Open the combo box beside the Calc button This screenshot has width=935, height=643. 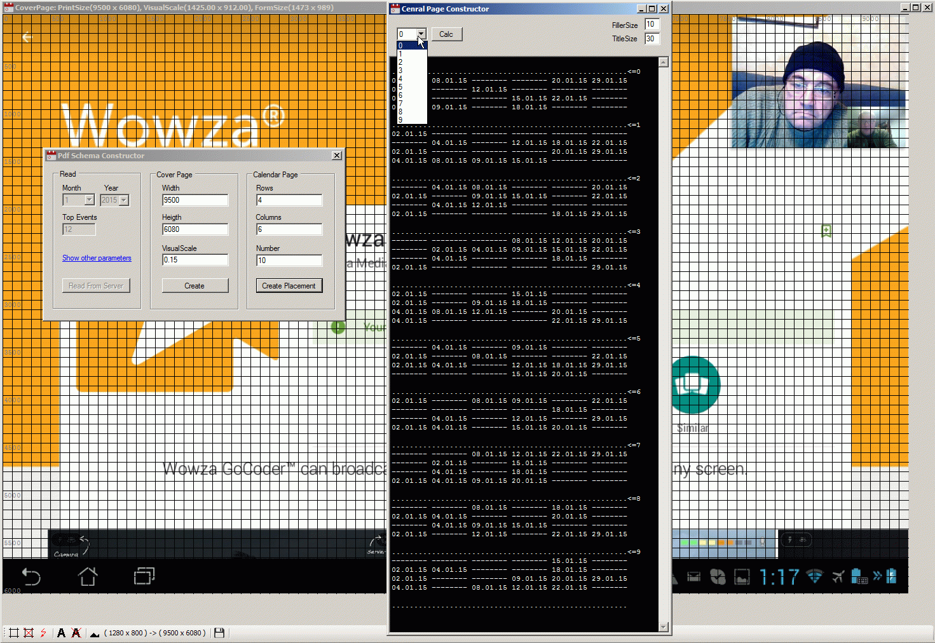point(421,34)
